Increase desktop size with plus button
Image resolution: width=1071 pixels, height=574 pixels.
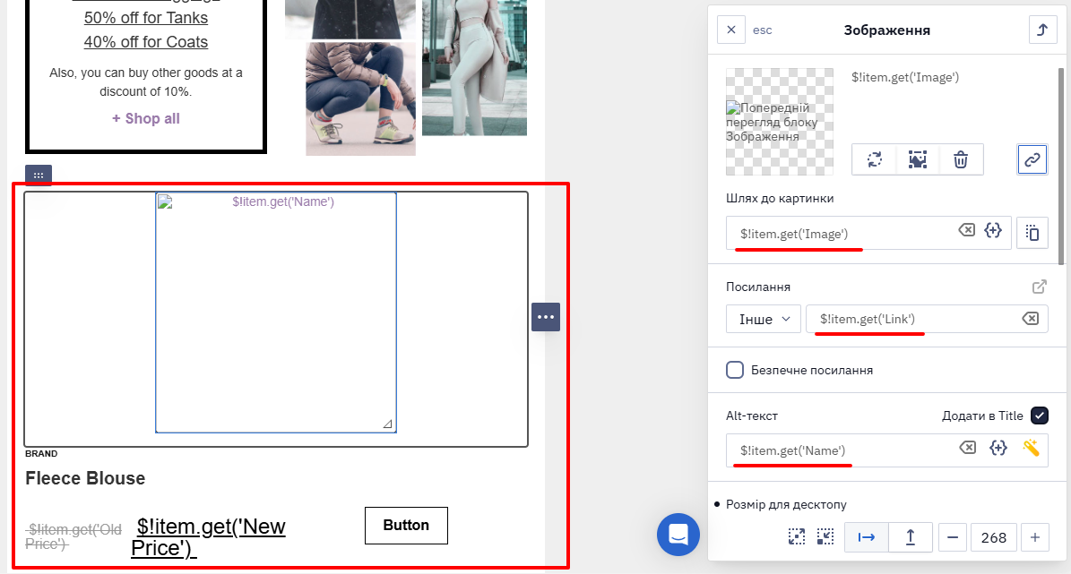tap(1035, 537)
